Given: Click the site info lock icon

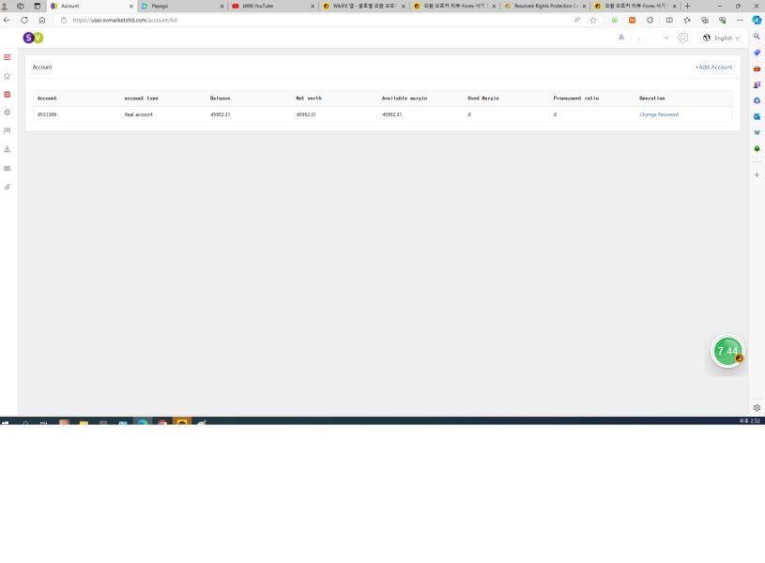Looking at the screenshot, I should pyautogui.click(x=64, y=20).
